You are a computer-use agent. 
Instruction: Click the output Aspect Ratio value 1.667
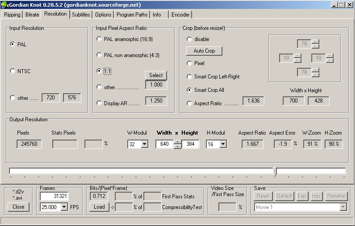[x=252, y=144]
